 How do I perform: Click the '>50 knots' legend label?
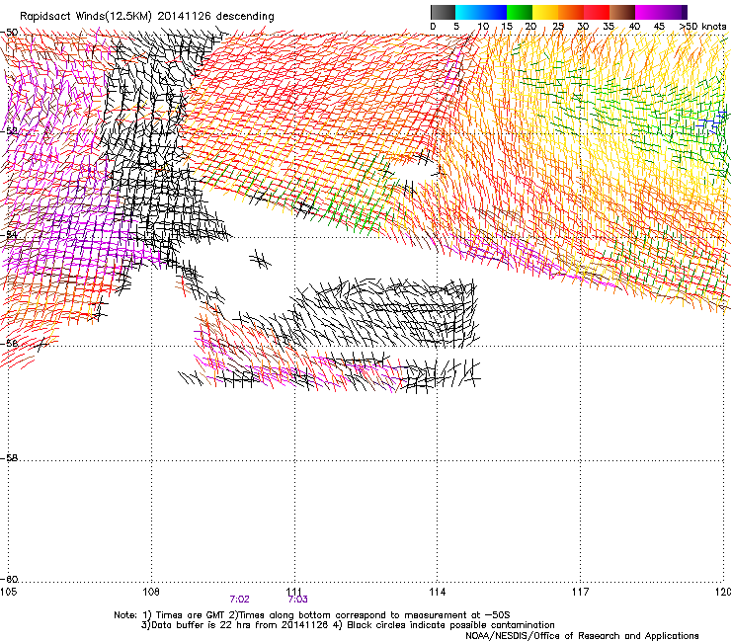[702, 26]
